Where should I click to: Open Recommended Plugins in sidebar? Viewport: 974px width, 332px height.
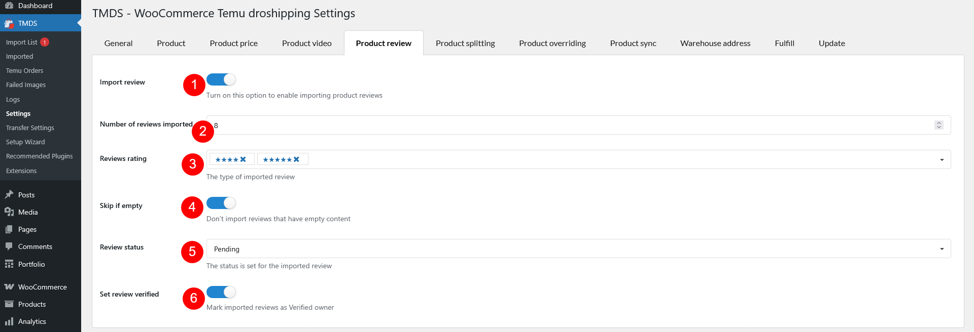pyautogui.click(x=40, y=156)
